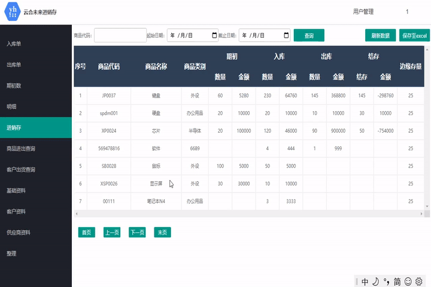Open the end date calendar picker icon
This screenshot has height=287, width=431.
point(286,35)
